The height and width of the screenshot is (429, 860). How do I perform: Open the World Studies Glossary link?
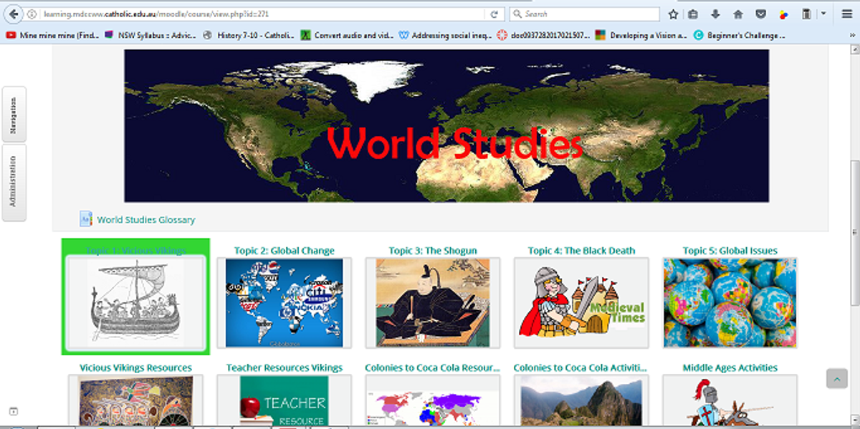(x=146, y=220)
